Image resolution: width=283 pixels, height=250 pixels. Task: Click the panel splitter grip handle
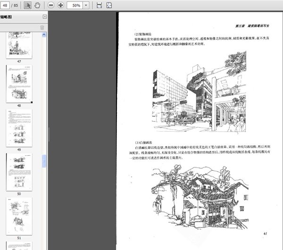tap(49, 134)
